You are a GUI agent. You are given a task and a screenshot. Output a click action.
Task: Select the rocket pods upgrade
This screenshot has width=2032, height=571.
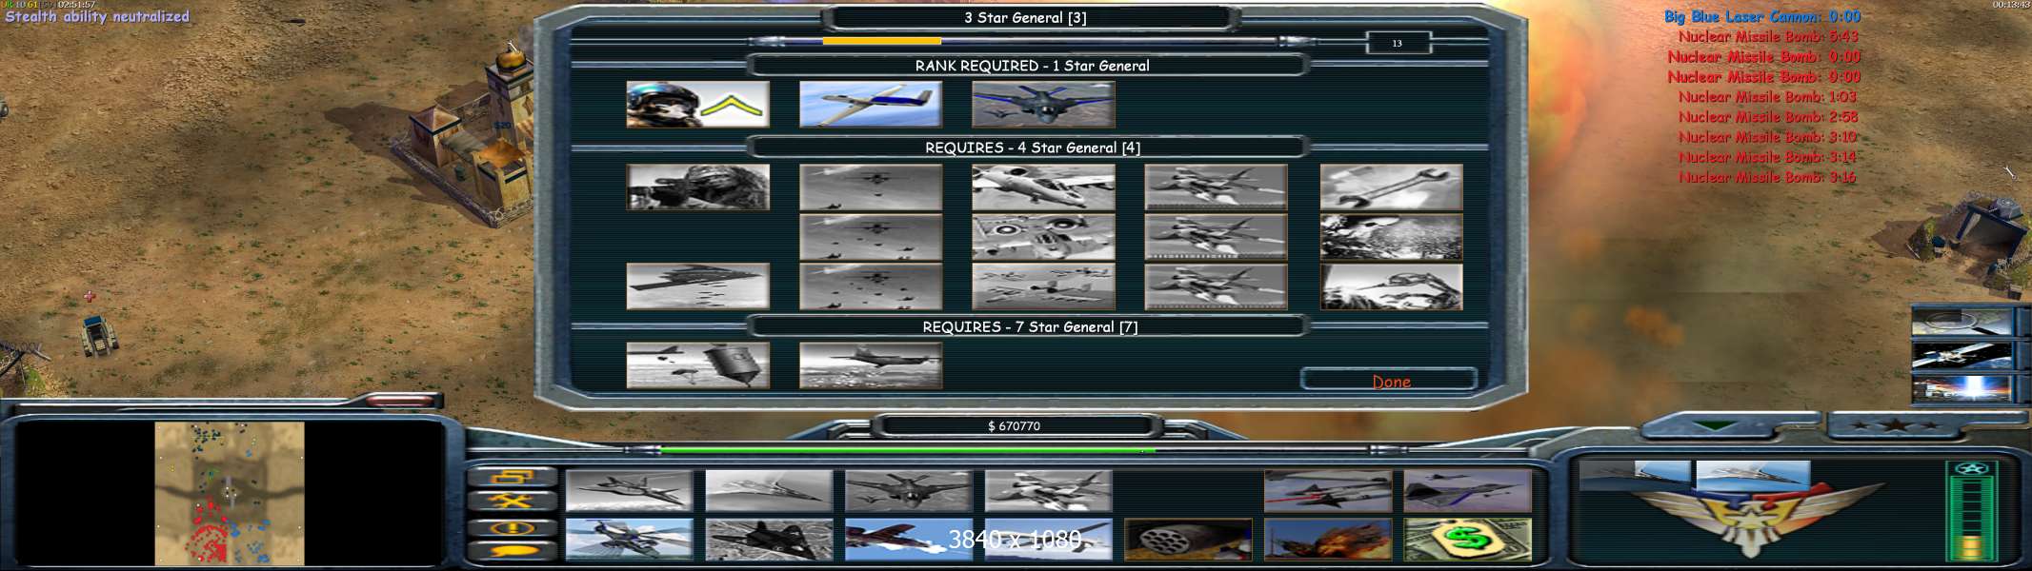click(1188, 540)
